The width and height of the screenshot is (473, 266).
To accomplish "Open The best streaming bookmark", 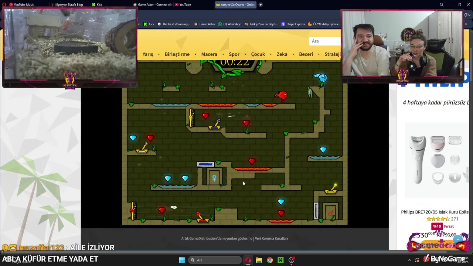I will [x=173, y=24].
